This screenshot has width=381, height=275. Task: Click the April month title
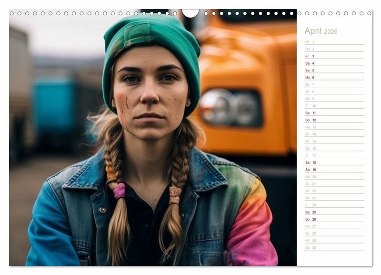[x=313, y=31]
